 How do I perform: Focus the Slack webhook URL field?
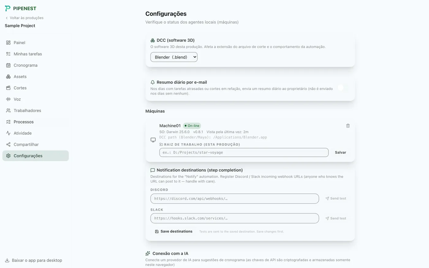point(235,218)
